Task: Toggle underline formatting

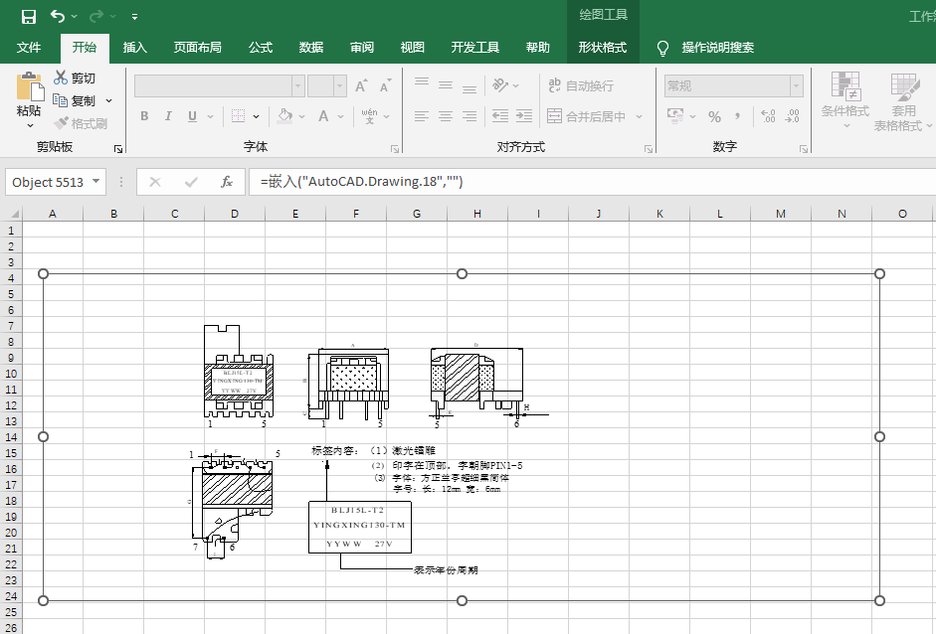Action: [x=192, y=116]
